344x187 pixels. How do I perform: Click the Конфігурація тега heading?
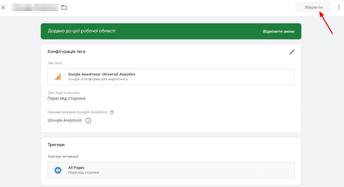point(66,52)
